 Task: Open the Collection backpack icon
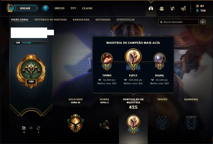pos(162,8)
